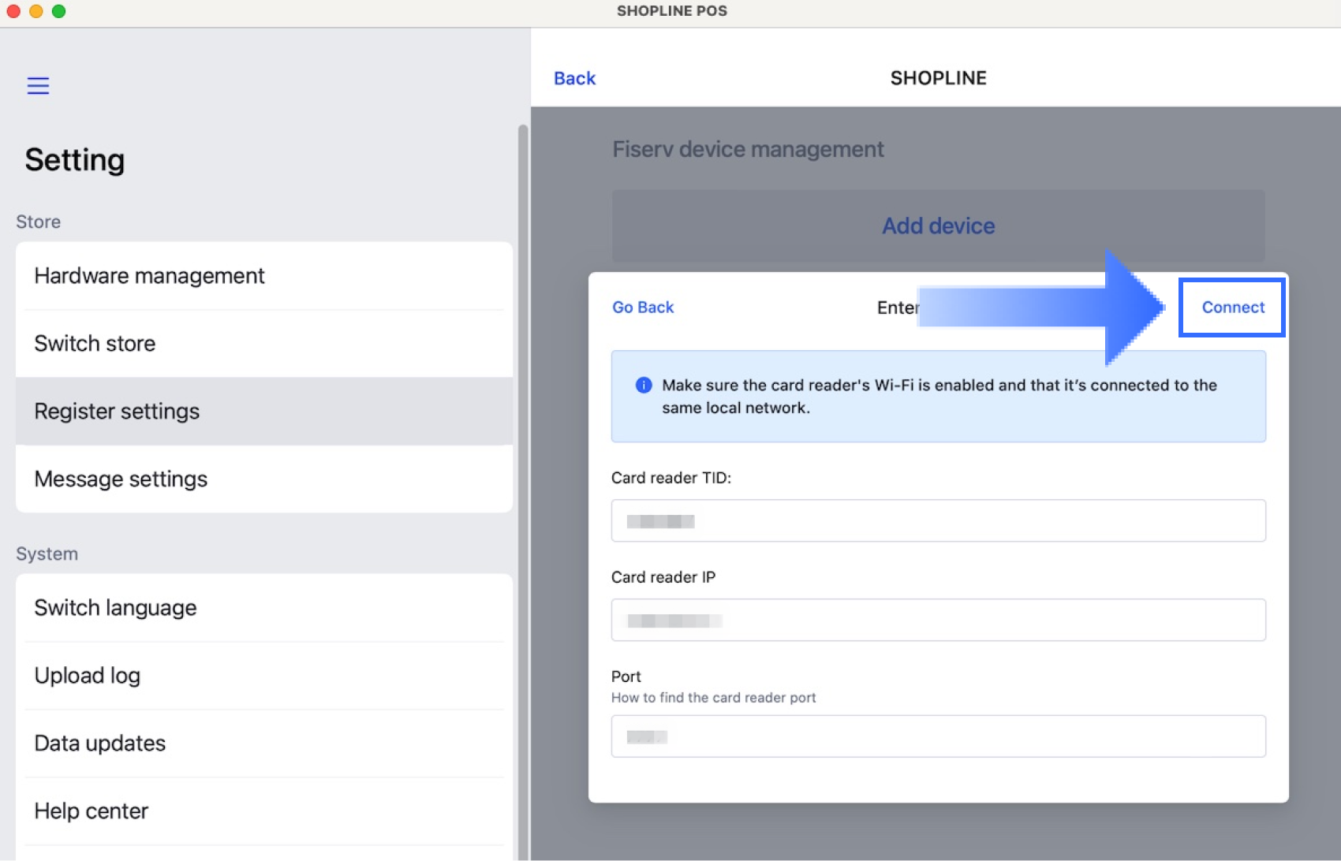The width and height of the screenshot is (1341, 861).
Task: Minimize the SHOPLINE POS window
Action: coord(35,11)
